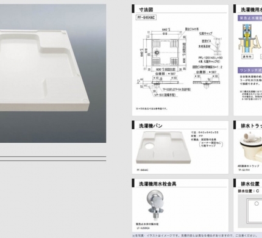Select the PF-6464AC model label box
The width and height of the screenshot is (262, 238).
146,18
